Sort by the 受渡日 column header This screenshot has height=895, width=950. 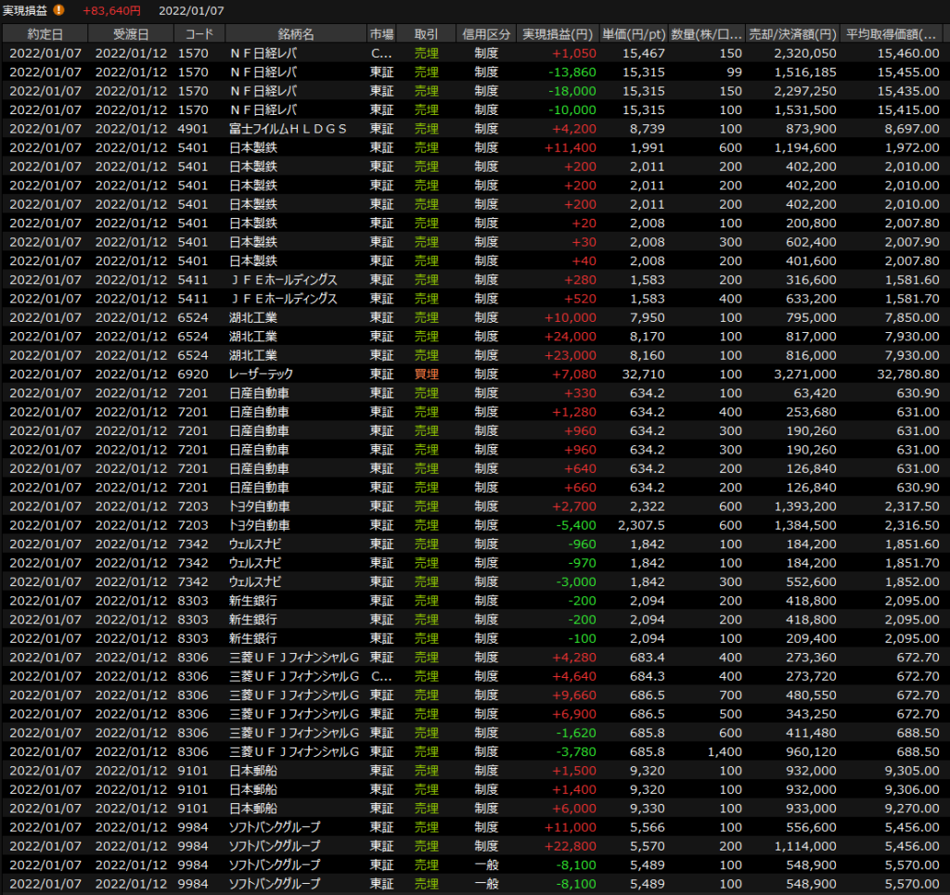click(x=131, y=34)
